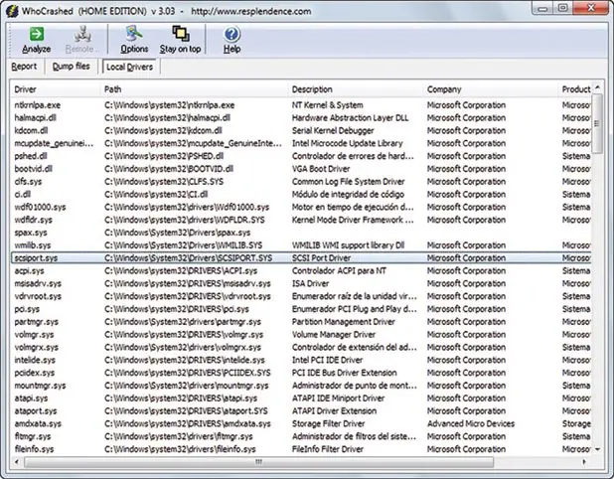Select the ci.dll driver row

[301, 194]
